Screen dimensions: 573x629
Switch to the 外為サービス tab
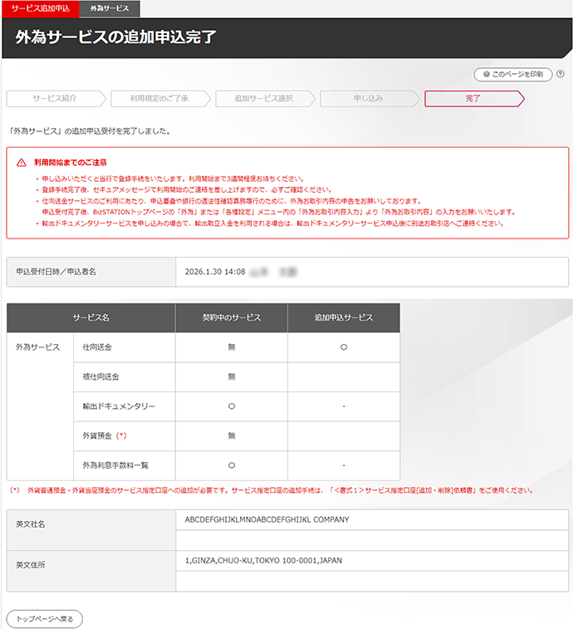(110, 8)
